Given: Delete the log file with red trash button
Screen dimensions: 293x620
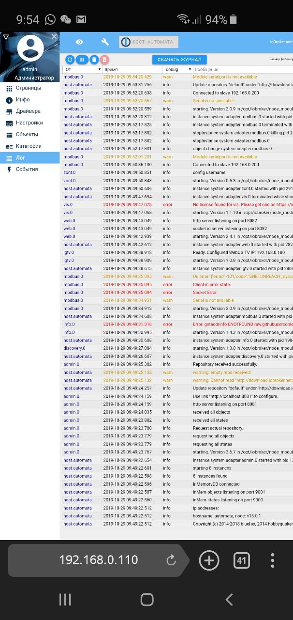Looking at the screenshot, I should pos(105,60).
